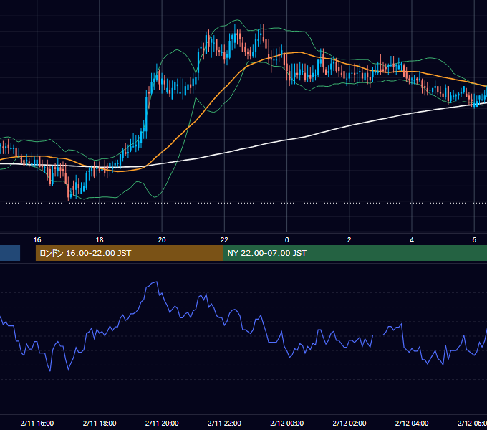Click the hour label 22 on price chart axis
487x430 pixels.
tap(224, 240)
